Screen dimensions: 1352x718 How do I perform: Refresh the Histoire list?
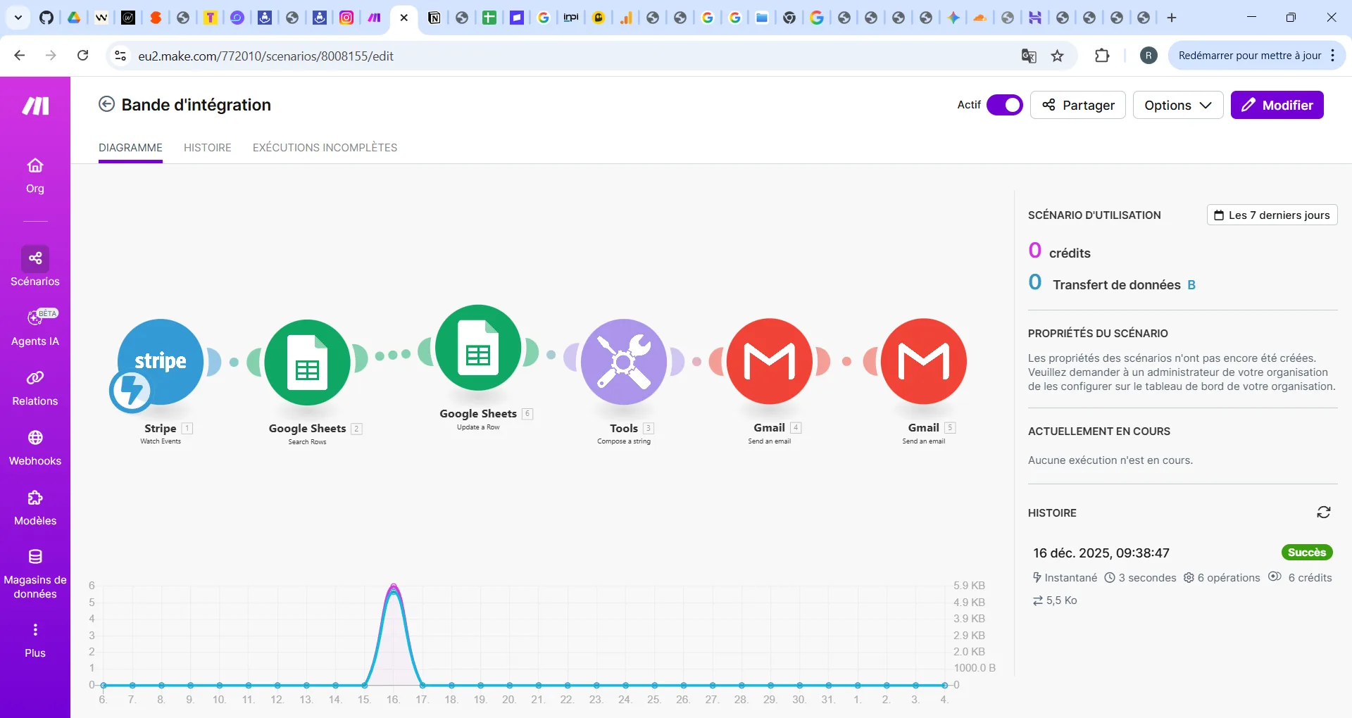click(1324, 512)
